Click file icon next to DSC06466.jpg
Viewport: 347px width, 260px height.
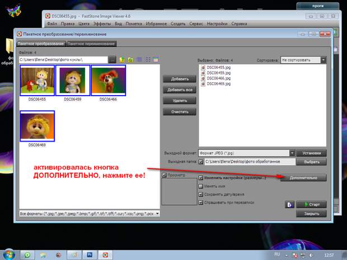click(x=203, y=78)
